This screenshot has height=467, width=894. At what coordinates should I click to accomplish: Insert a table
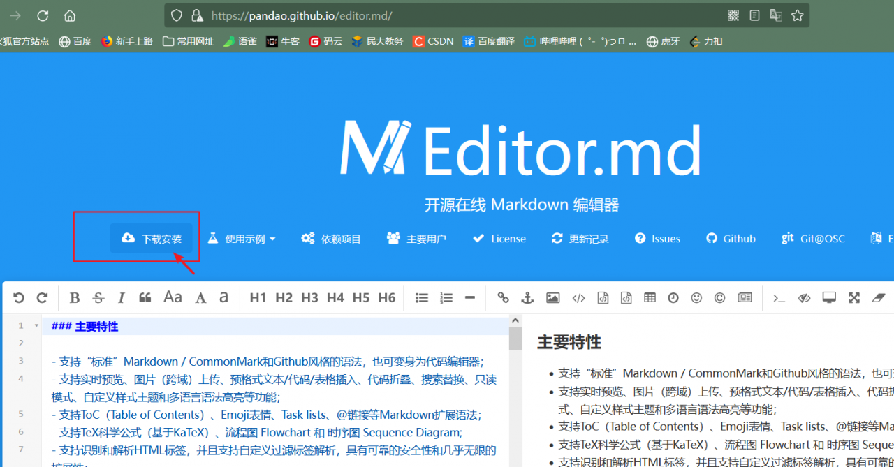tap(650, 298)
